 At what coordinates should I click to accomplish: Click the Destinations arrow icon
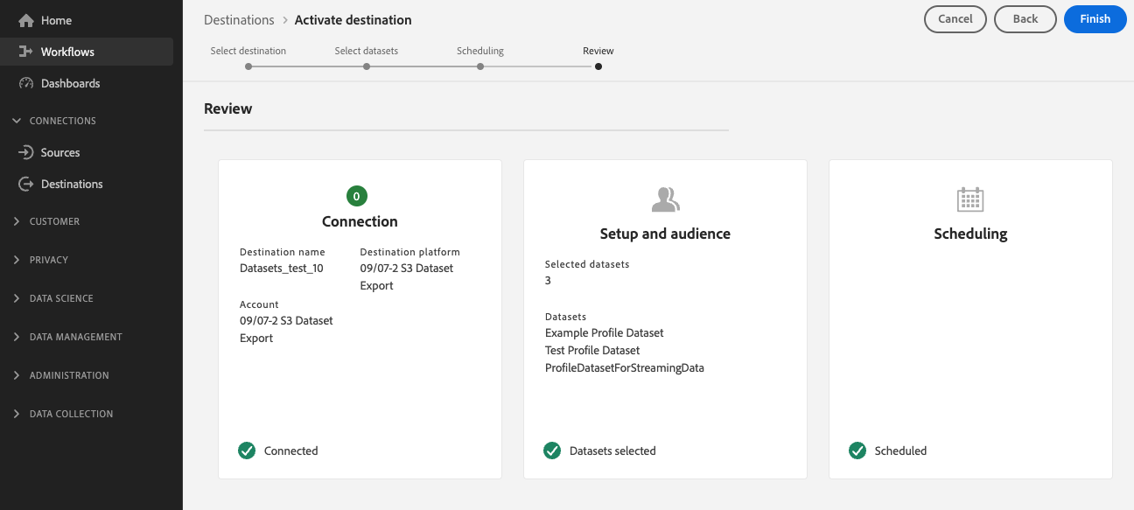point(25,184)
